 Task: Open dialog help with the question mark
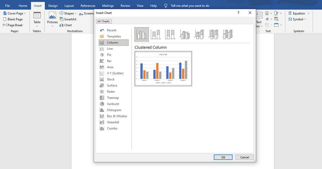coord(238,13)
